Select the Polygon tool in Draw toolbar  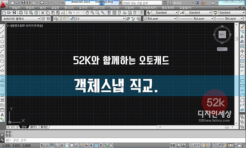coord(2,41)
